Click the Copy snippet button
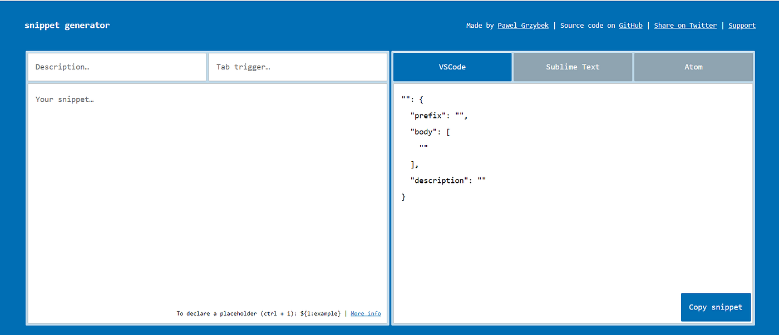The height and width of the screenshot is (335, 779). pos(716,307)
